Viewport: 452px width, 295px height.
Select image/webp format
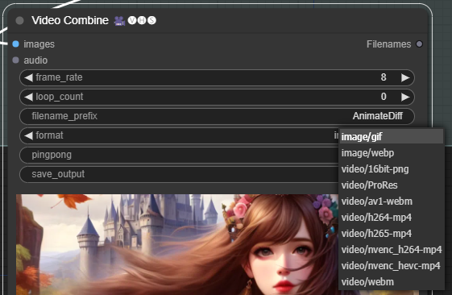tap(392, 153)
